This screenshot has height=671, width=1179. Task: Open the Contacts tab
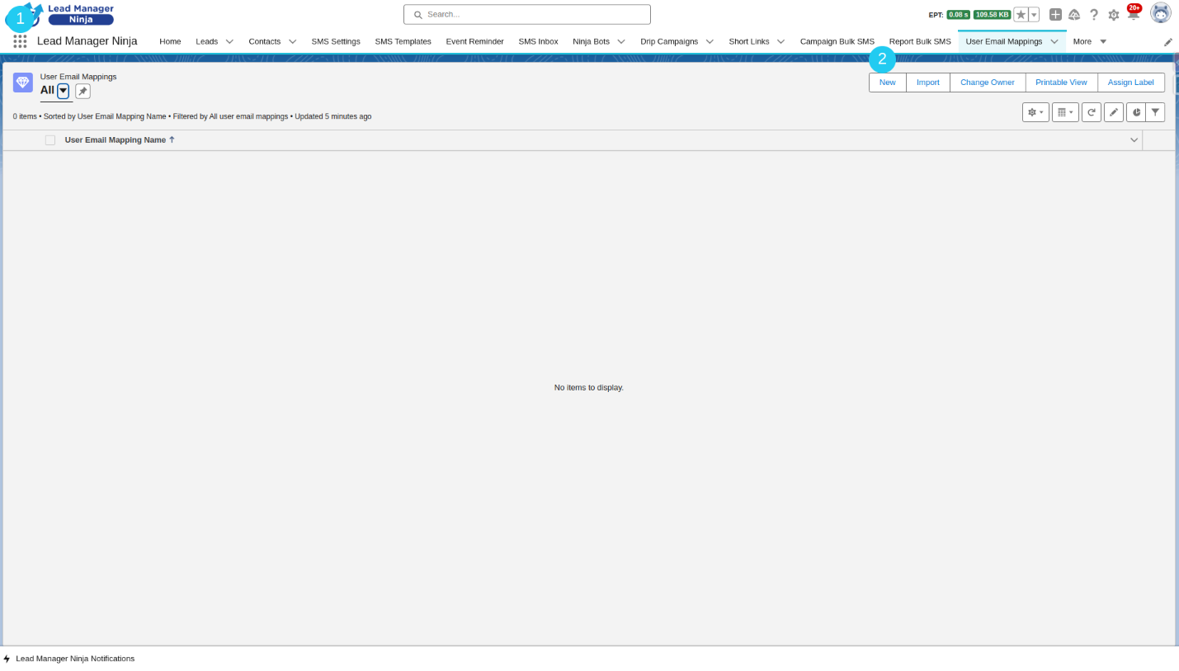(x=265, y=41)
